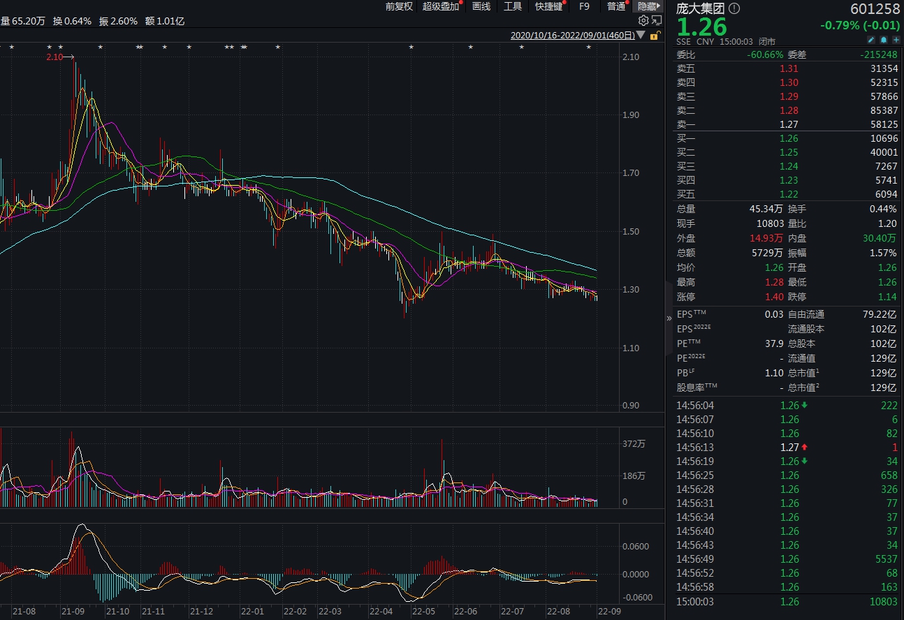Select 买一 bid price 1.26
This screenshot has height=620, width=904.
pyautogui.click(x=789, y=138)
